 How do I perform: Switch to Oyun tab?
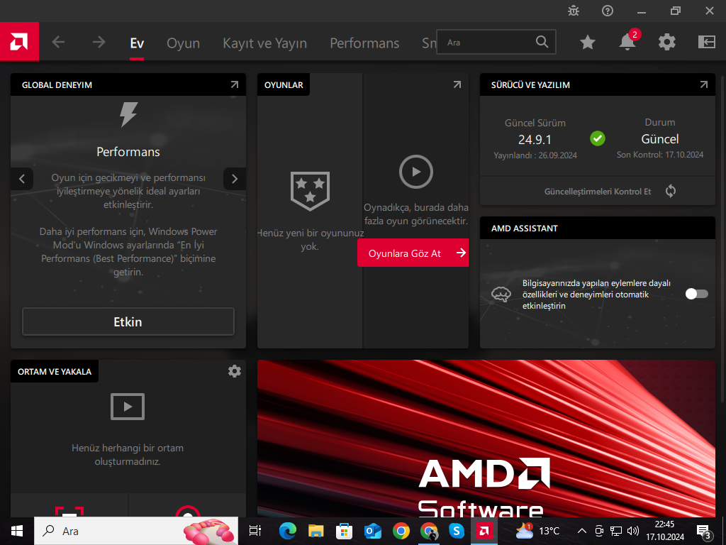coord(184,43)
